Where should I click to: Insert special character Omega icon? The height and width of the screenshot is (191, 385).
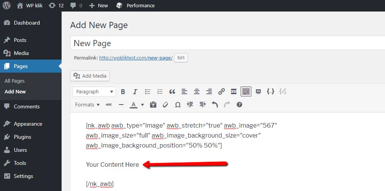pos(178,105)
